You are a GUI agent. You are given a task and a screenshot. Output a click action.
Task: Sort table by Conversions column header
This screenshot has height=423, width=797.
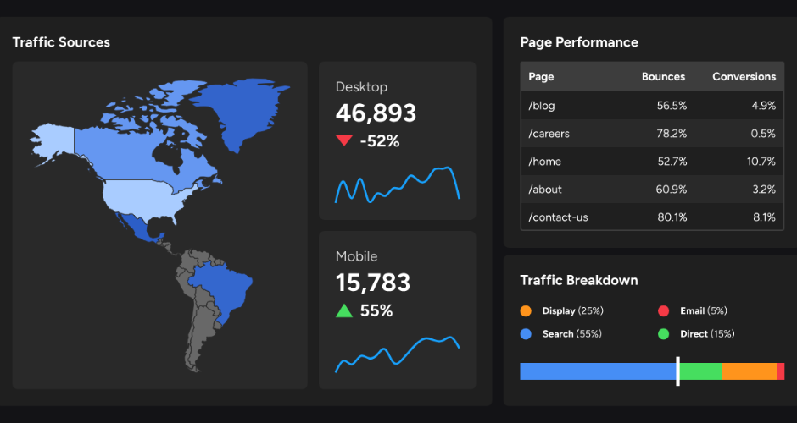coord(744,77)
